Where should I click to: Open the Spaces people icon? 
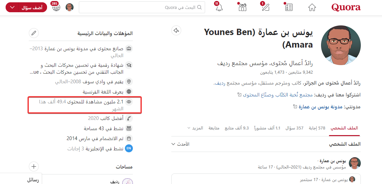pos(242,8)
